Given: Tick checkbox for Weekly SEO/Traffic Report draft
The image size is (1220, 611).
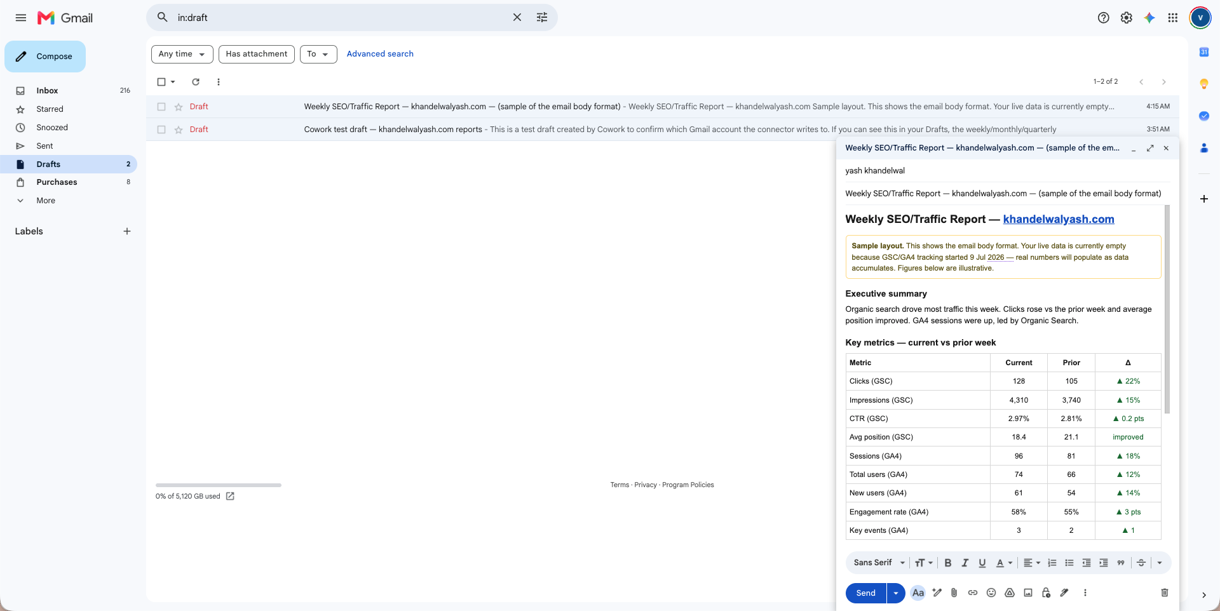Looking at the screenshot, I should coord(161,107).
